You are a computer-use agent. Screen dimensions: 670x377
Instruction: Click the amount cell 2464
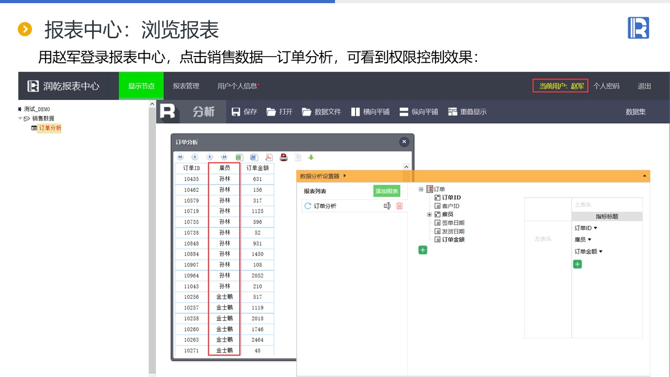click(258, 340)
